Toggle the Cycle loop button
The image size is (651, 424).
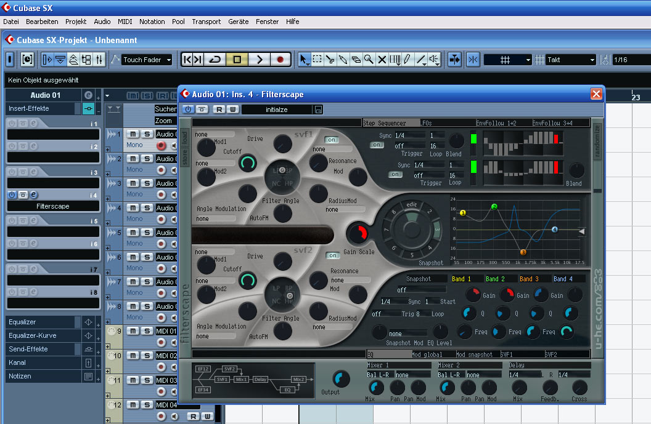[x=215, y=60]
